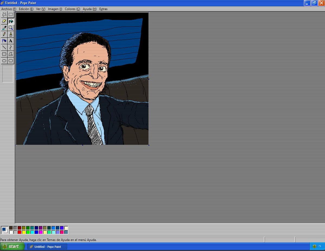The image size is (325, 251).
Task: Select the Curve tool
Action: coord(11,48)
